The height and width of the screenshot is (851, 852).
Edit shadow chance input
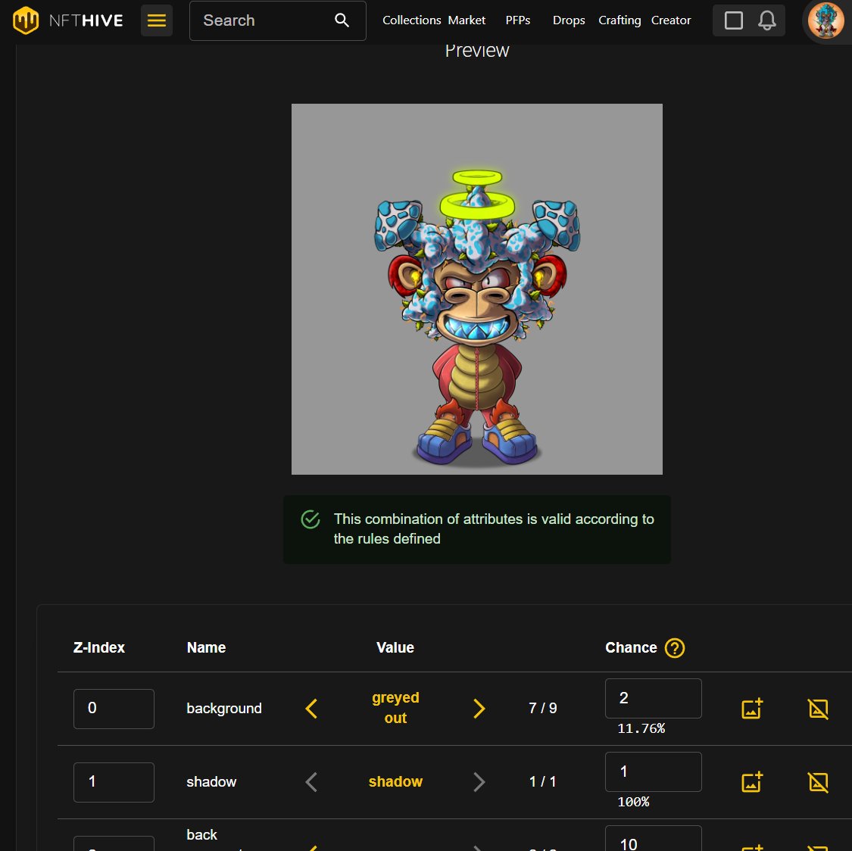(653, 772)
